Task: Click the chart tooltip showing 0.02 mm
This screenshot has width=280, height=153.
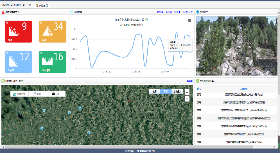Action: (x=180, y=45)
